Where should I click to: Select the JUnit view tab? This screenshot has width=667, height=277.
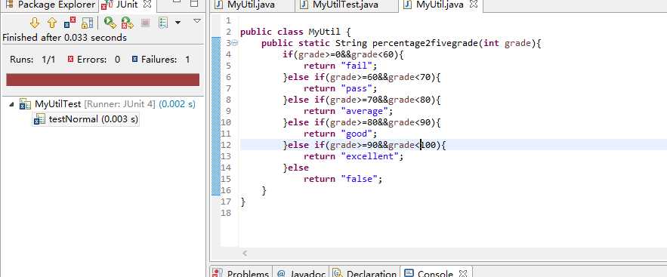click(126, 5)
